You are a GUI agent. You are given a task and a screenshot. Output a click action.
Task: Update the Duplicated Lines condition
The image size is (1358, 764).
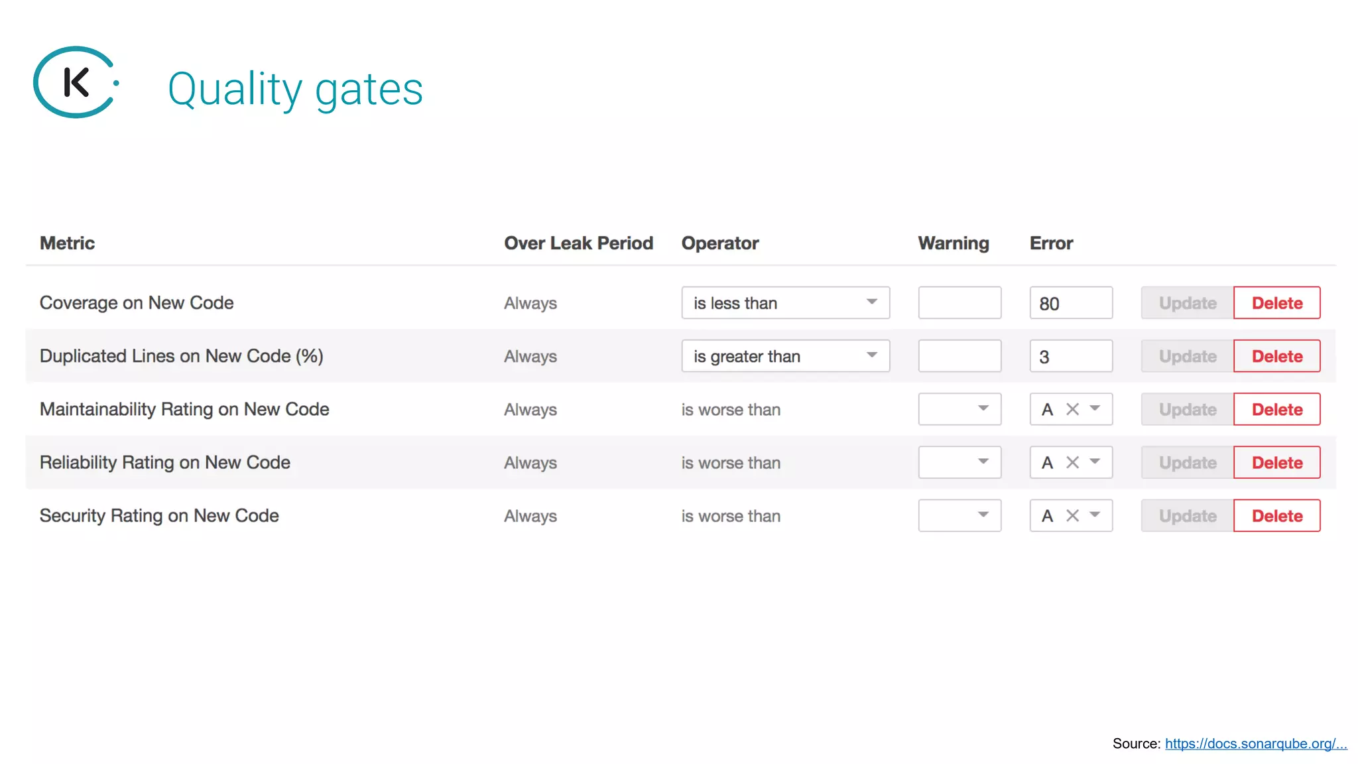tap(1188, 356)
